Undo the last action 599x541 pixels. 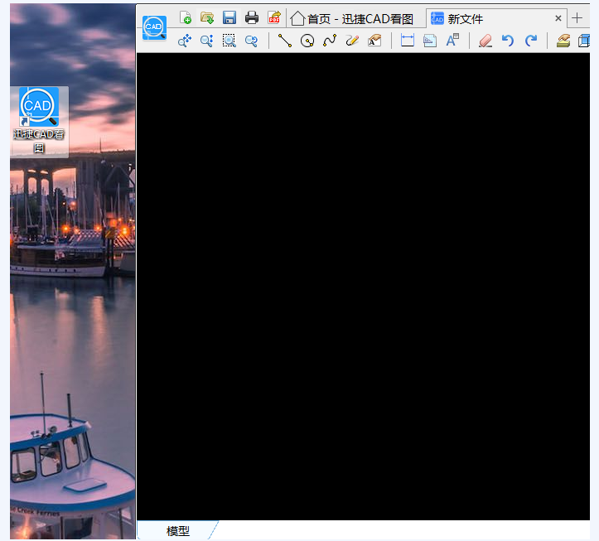tap(508, 41)
